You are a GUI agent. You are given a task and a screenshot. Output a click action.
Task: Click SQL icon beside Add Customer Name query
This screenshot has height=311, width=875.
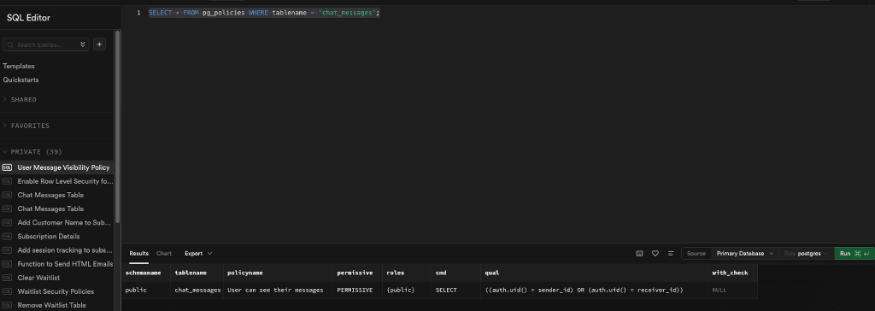7,222
